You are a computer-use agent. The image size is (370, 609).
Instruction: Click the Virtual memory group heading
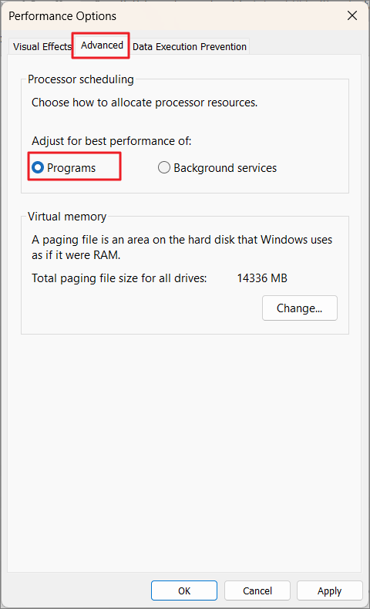tap(67, 217)
